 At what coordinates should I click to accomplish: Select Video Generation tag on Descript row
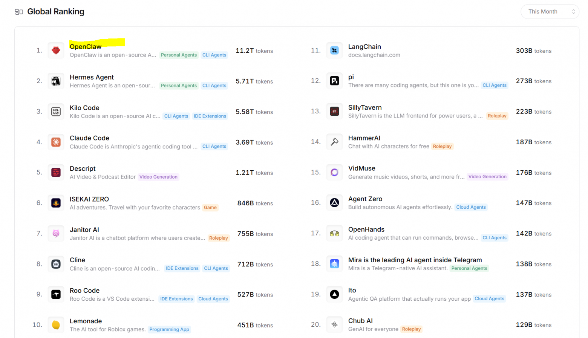click(x=158, y=177)
